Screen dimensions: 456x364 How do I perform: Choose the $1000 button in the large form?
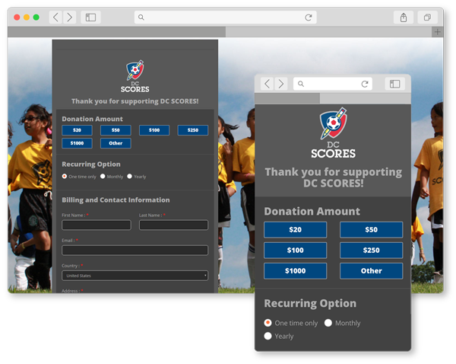click(x=77, y=143)
